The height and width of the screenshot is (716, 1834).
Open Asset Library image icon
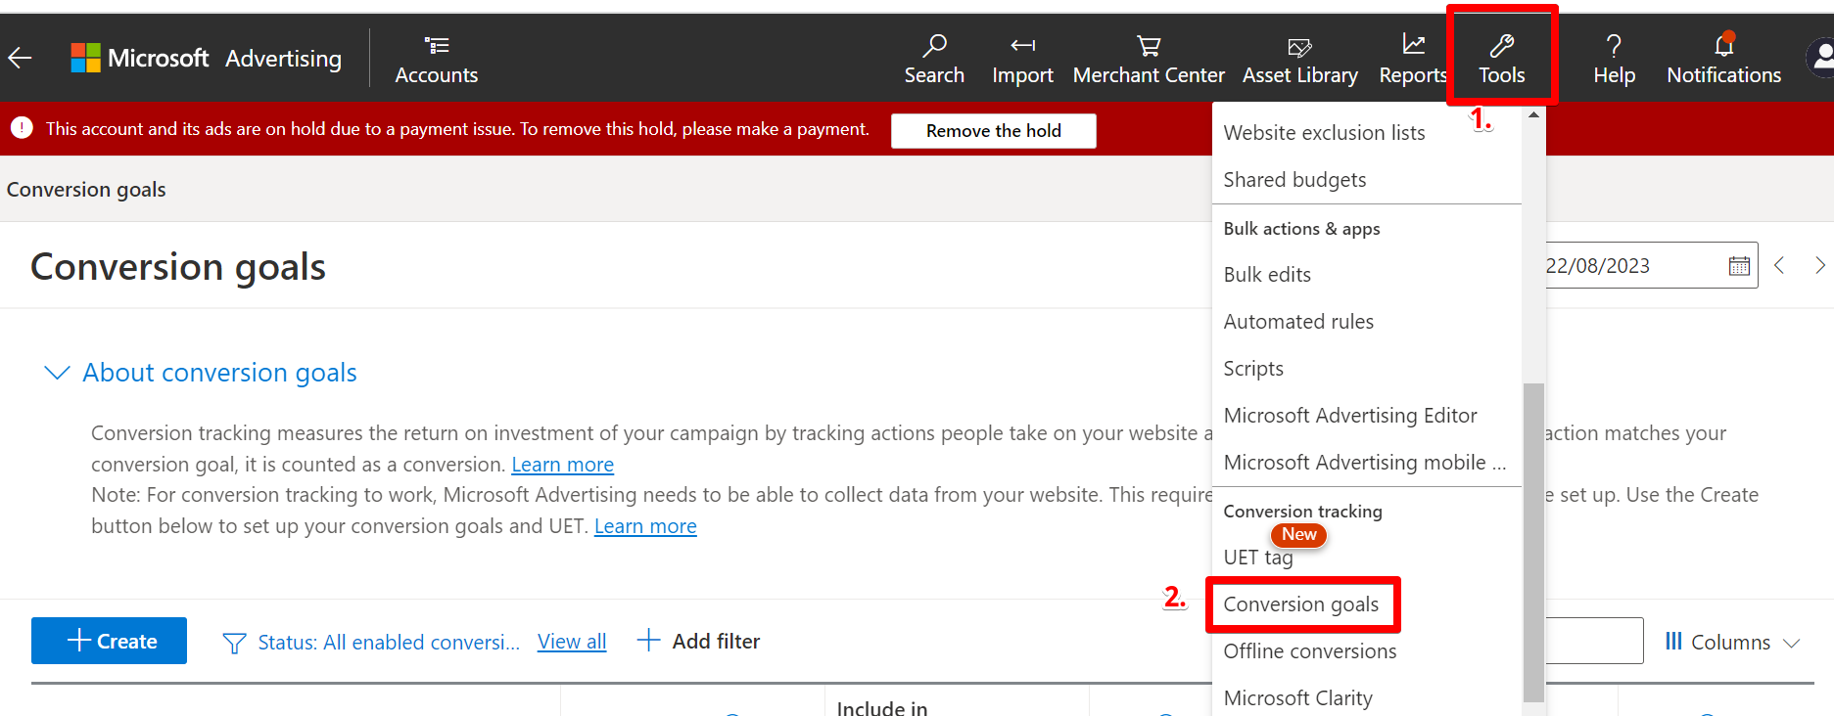(1299, 47)
